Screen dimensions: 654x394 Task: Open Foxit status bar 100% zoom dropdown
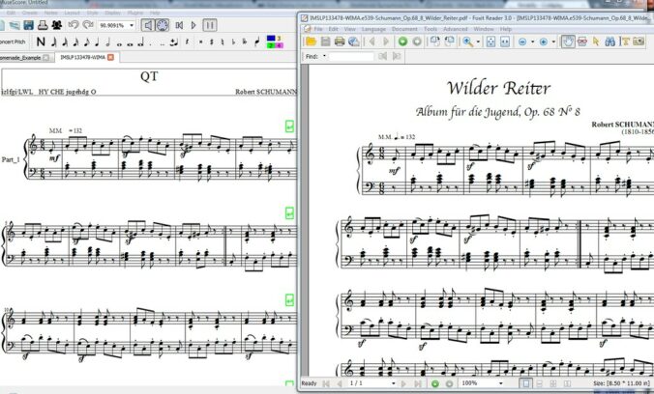click(x=501, y=383)
